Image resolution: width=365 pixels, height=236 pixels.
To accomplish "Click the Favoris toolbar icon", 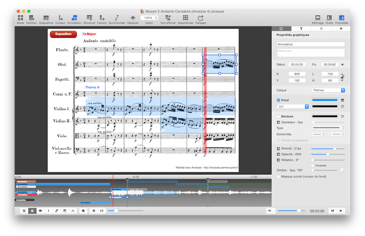I will 102,18.
